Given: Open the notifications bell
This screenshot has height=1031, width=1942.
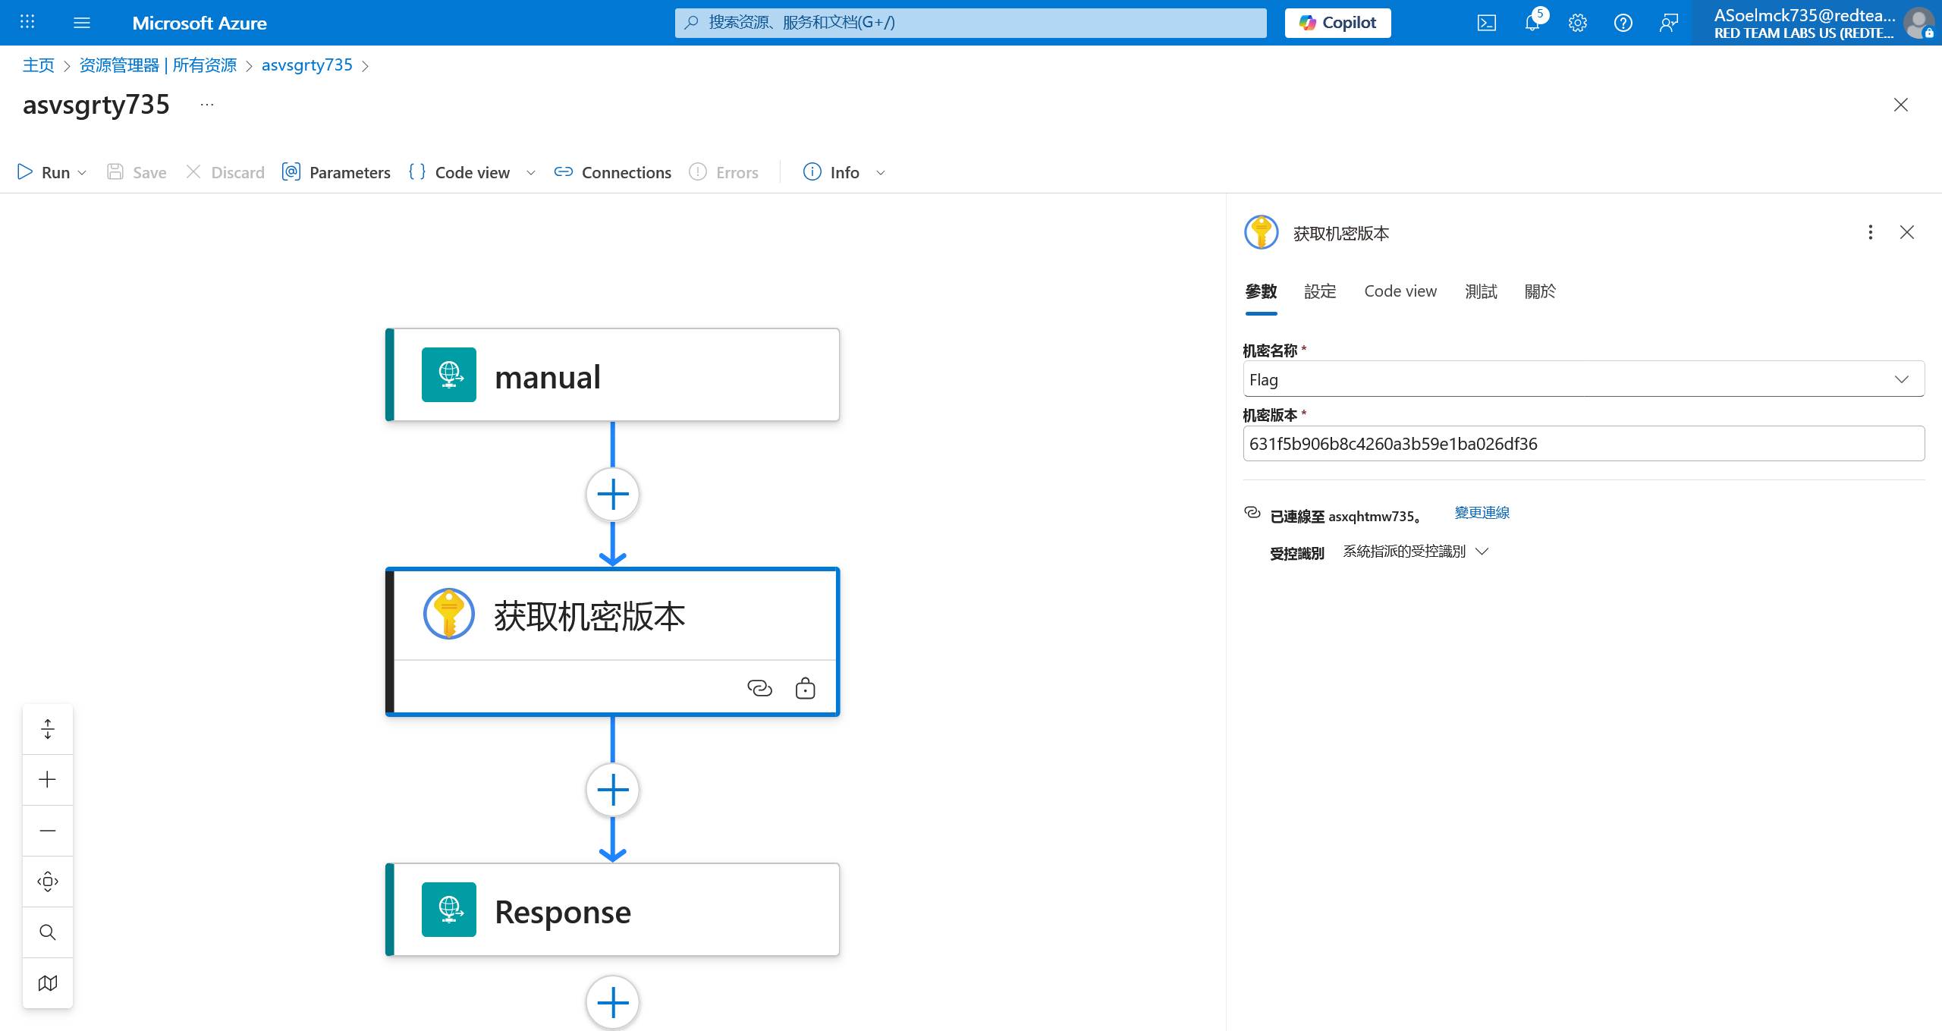Looking at the screenshot, I should (x=1532, y=23).
